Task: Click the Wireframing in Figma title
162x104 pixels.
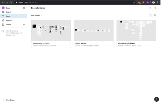Action: pyautogui.click(x=127, y=44)
